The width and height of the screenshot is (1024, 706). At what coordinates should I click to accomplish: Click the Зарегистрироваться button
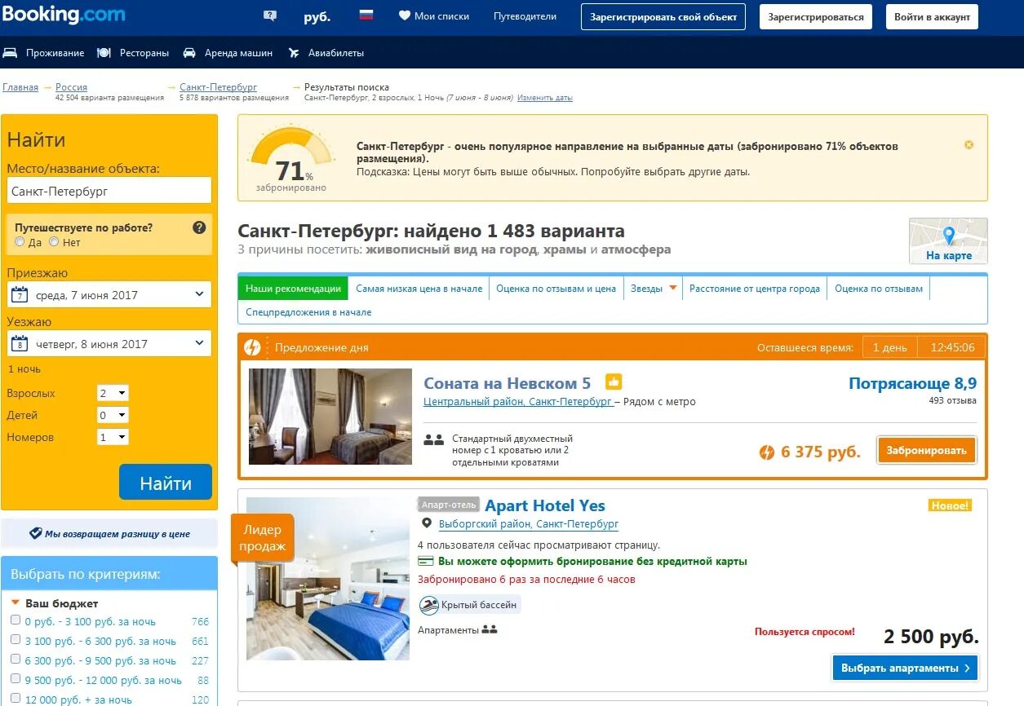point(816,16)
